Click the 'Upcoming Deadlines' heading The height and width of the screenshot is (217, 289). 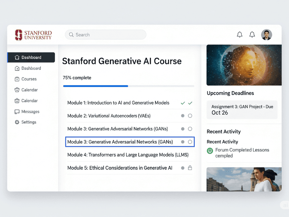230,93
